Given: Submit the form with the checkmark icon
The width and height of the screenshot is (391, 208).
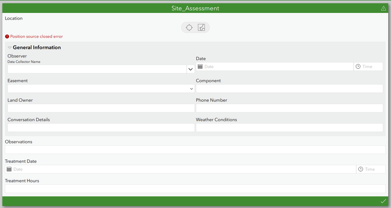Looking at the screenshot, I should pos(383,201).
